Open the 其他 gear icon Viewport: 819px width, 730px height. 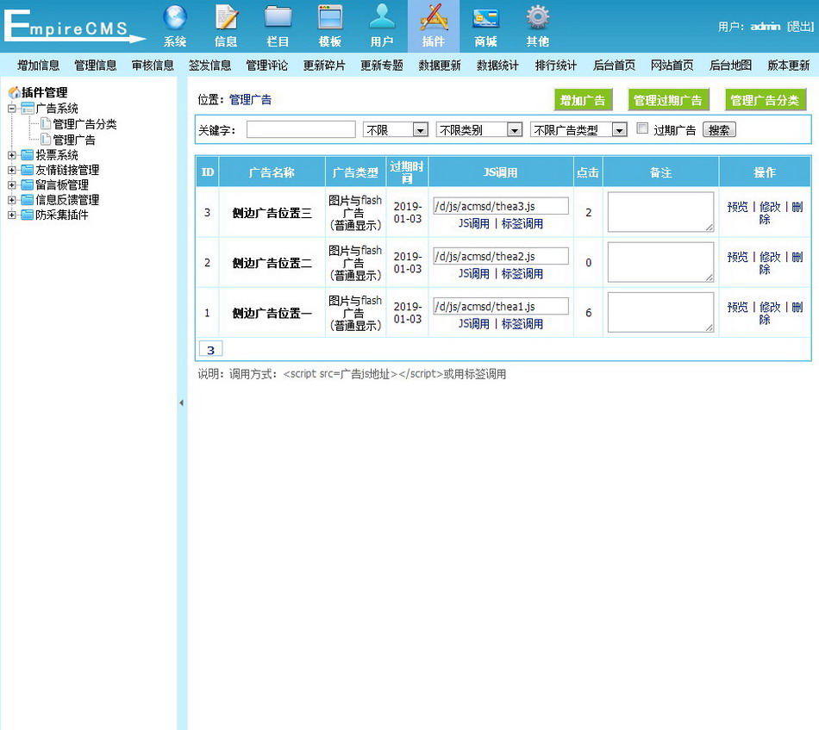coord(537,18)
